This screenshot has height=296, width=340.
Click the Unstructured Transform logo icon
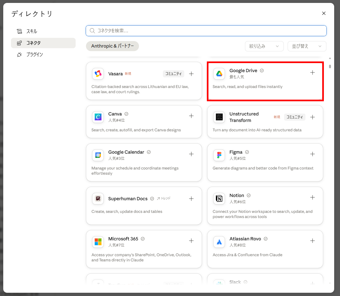[219, 117]
